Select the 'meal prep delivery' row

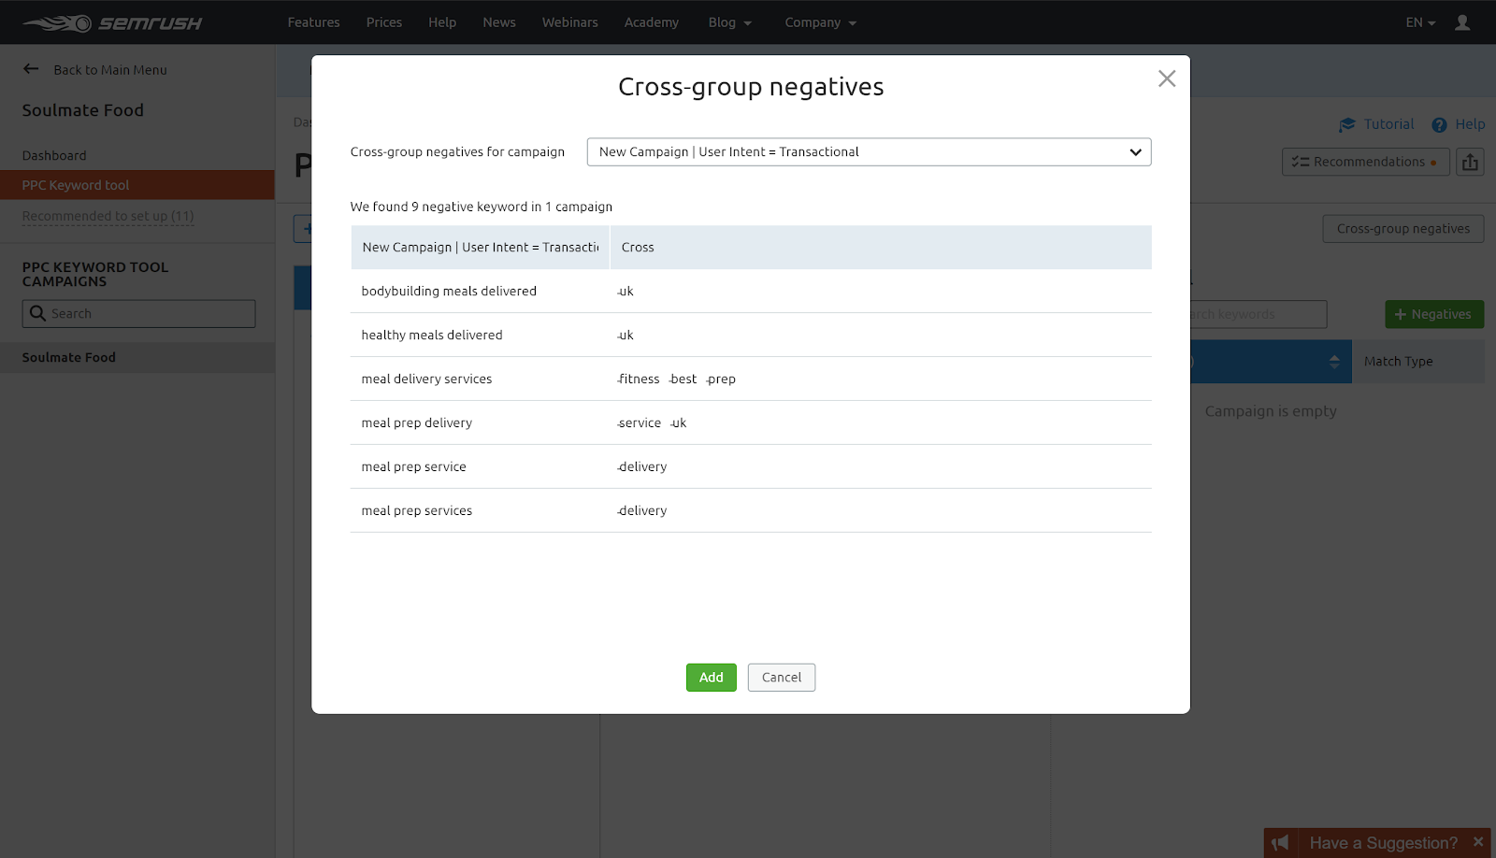click(751, 423)
